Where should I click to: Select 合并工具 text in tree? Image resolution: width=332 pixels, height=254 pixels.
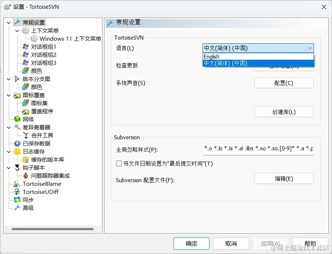[42, 135]
